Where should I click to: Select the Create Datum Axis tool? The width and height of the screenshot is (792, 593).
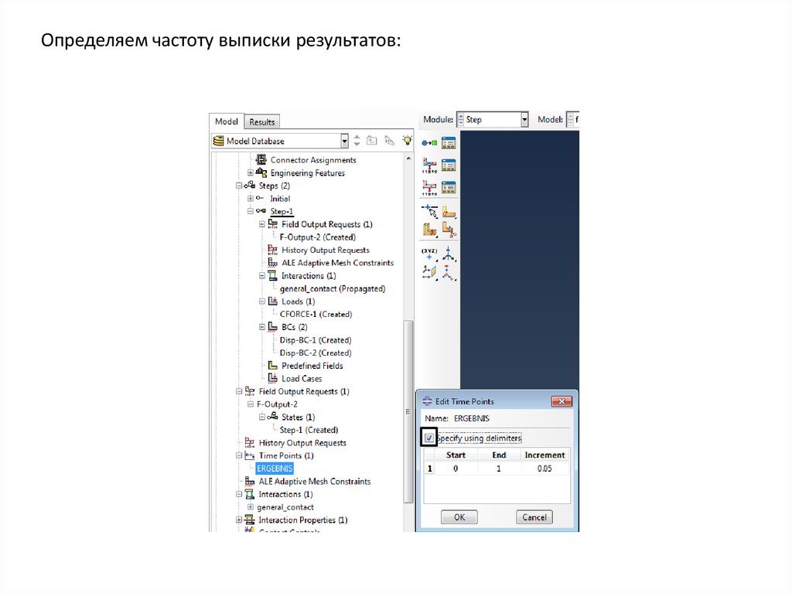[449, 253]
